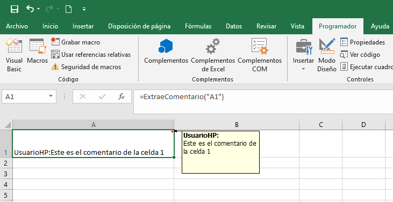Open the Ayuda tab

pyautogui.click(x=380, y=26)
